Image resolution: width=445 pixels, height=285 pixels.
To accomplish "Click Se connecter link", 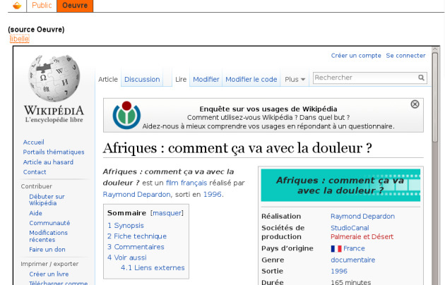I will (405, 56).
